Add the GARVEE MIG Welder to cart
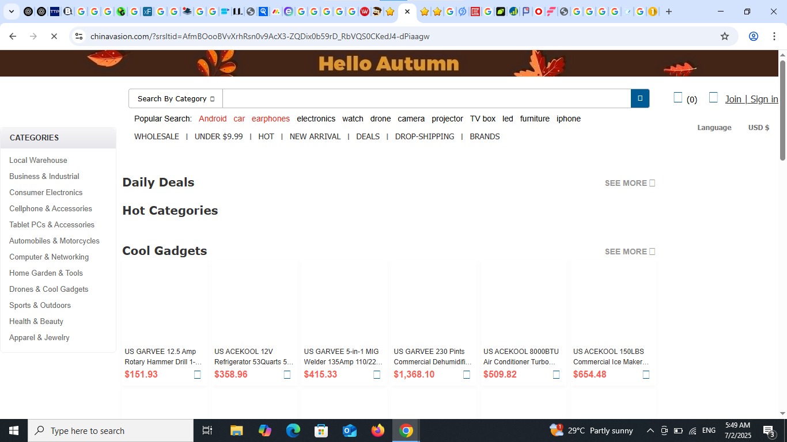 pyautogui.click(x=377, y=375)
